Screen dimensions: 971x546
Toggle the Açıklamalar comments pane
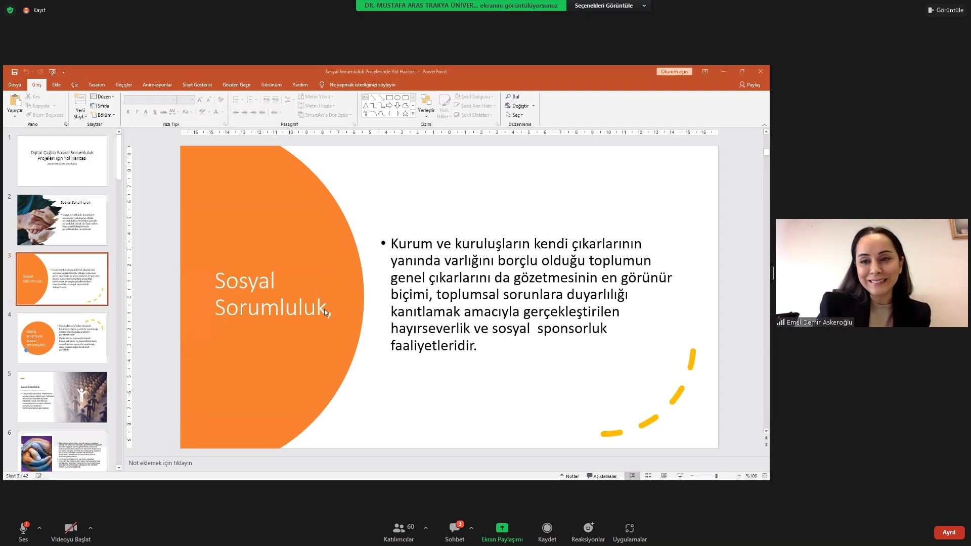[601, 476]
